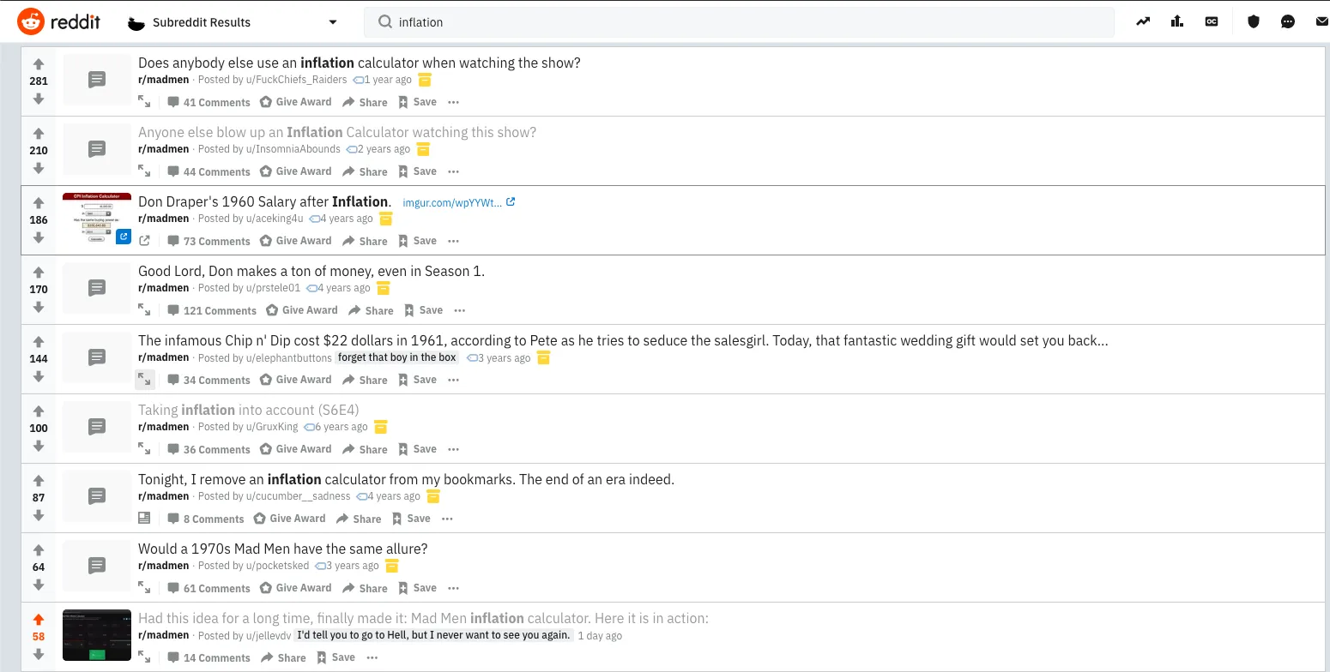The width and height of the screenshot is (1330, 672).
Task: Remove the orange upvote on the 58-point post
Action: 39,619
